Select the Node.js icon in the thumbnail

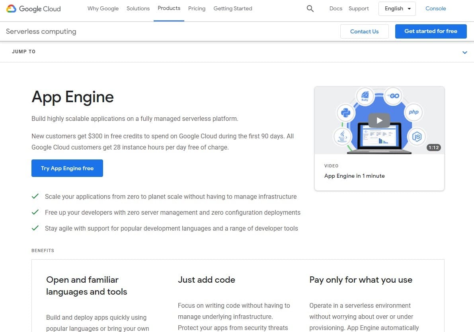point(417,136)
